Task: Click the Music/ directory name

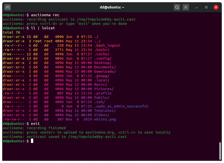Action: click(x=100, y=84)
